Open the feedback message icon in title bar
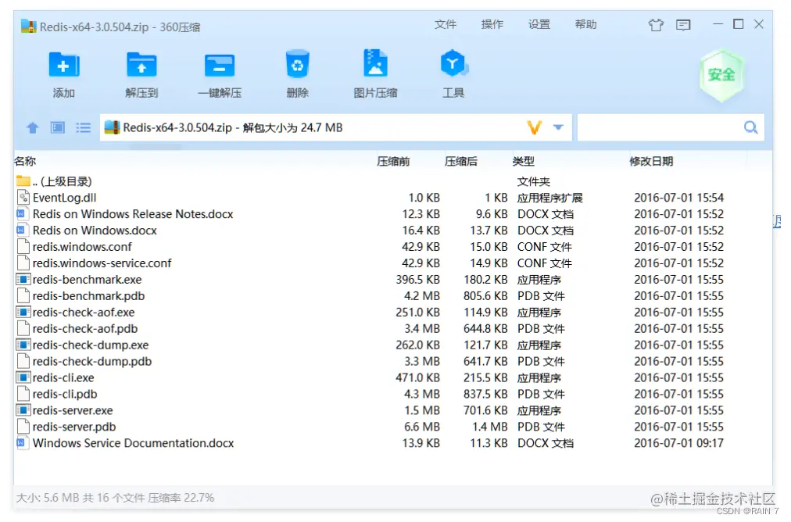Viewport: 791px width, 522px height. [683, 25]
